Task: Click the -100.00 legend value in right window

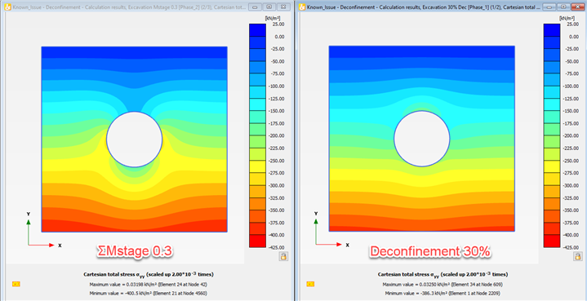Action: (571, 86)
